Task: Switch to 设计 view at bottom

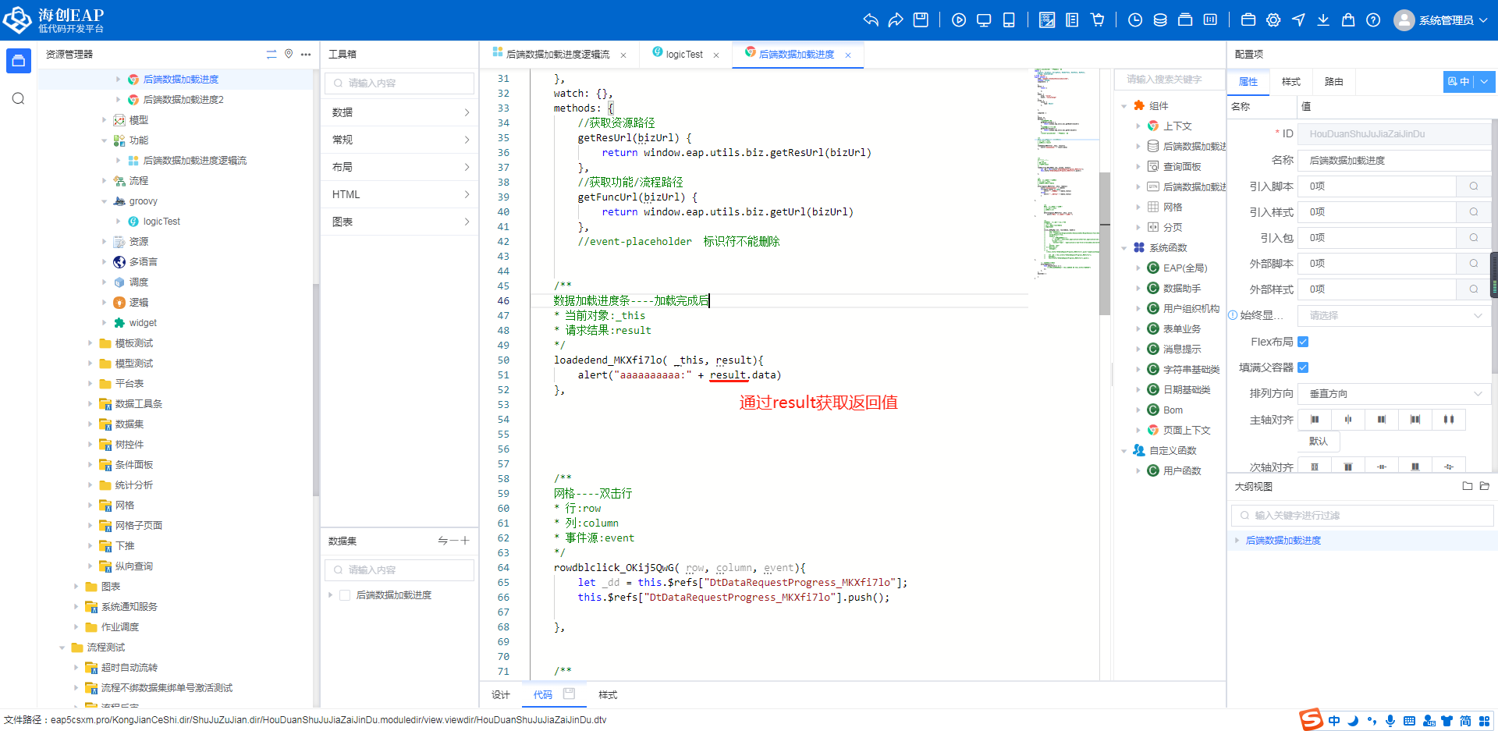Action: [501, 695]
